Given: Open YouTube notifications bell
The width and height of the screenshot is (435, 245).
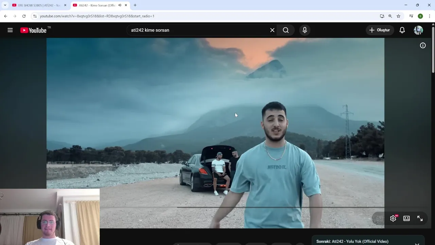Looking at the screenshot, I should point(402,30).
